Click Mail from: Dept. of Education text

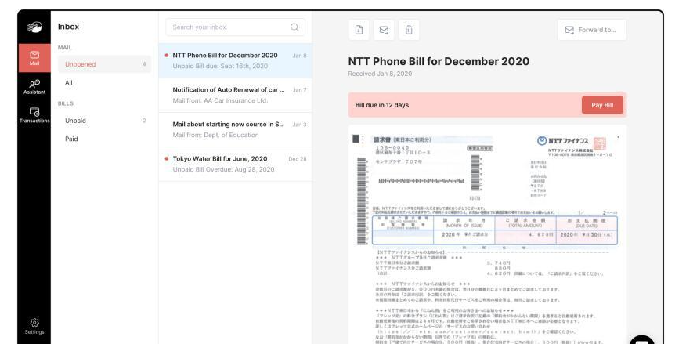tap(215, 136)
